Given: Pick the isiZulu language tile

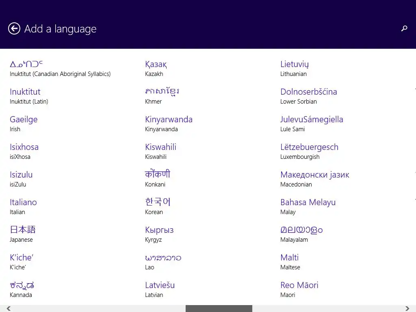Looking at the screenshot, I should (21, 179).
